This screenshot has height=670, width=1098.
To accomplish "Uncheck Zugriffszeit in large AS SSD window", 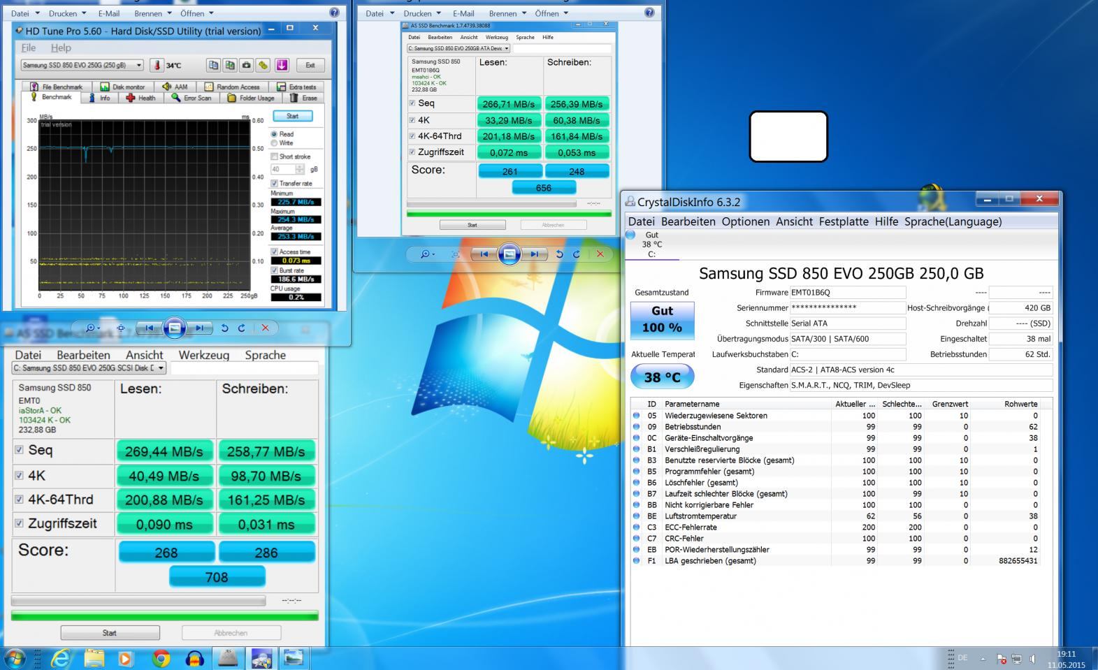I will pyautogui.click(x=20, y=523).
